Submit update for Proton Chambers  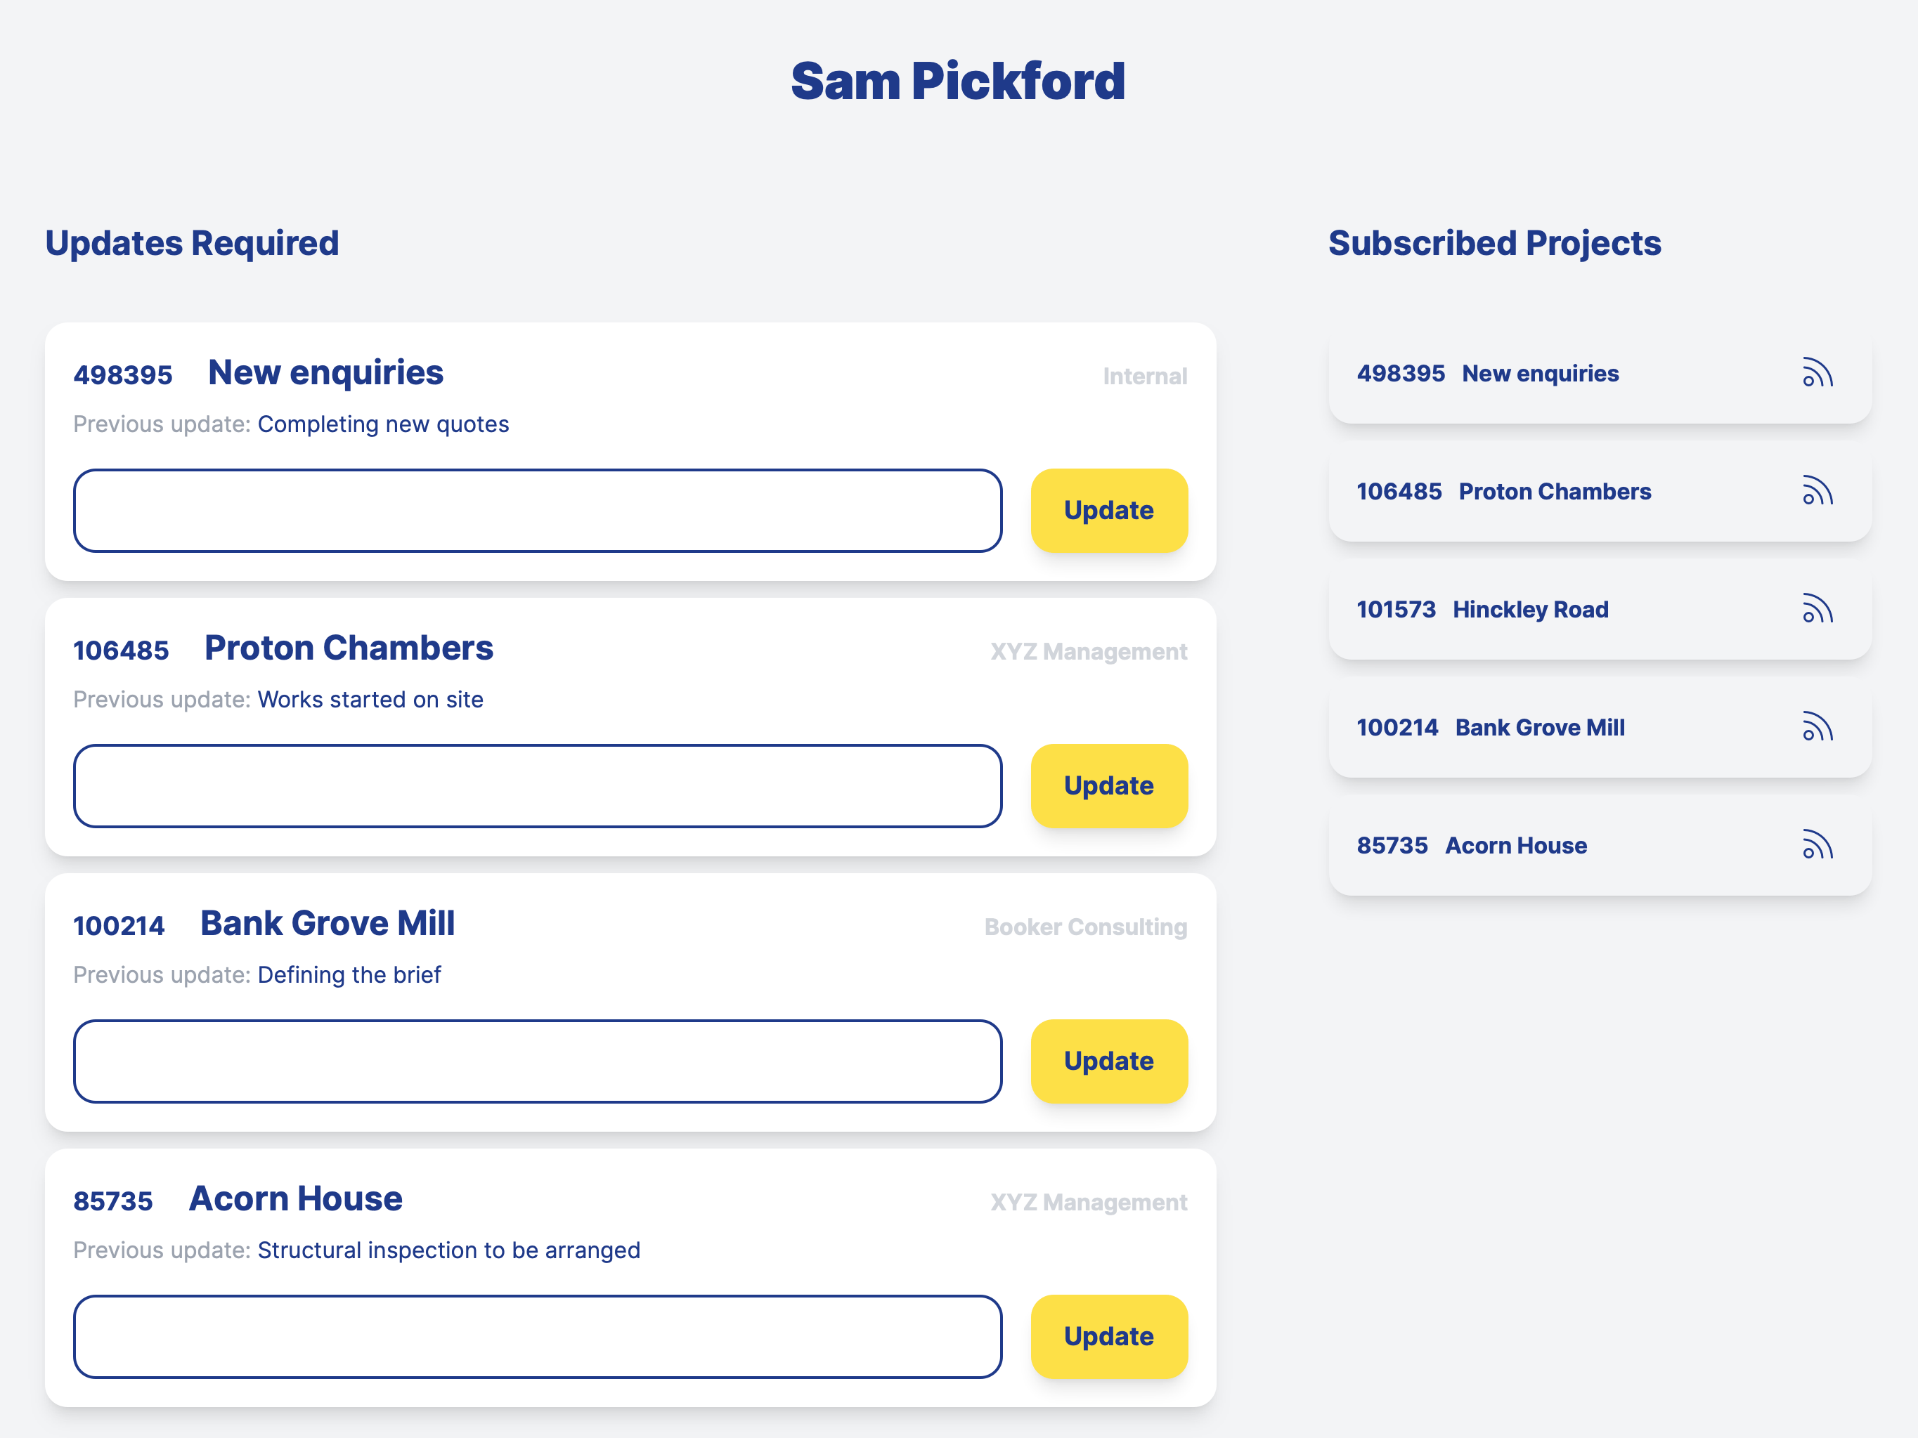(1108, 785)
